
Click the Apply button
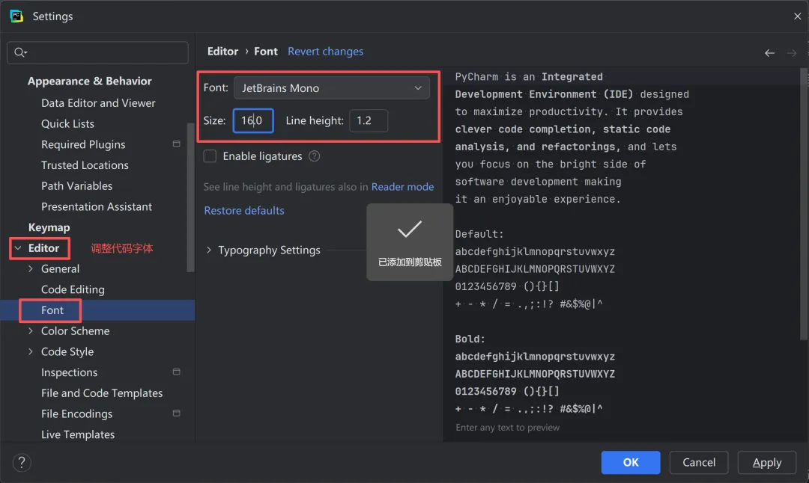click(767, 462)
